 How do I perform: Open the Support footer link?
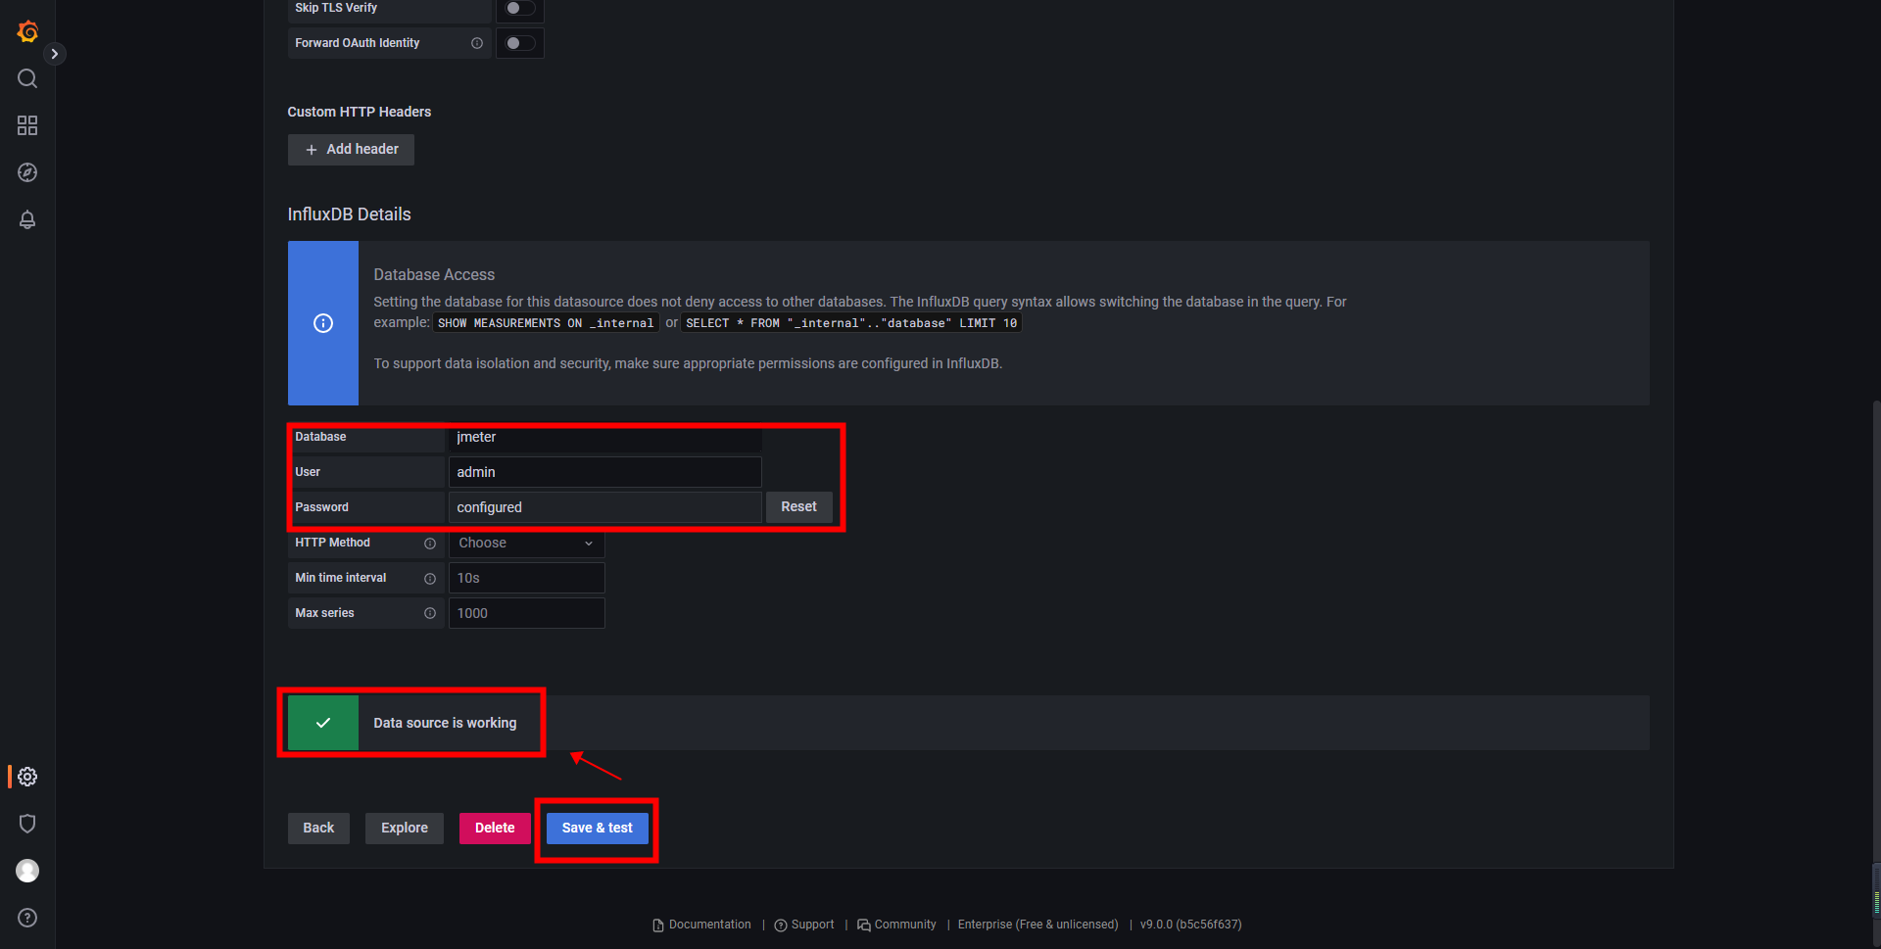804,925
